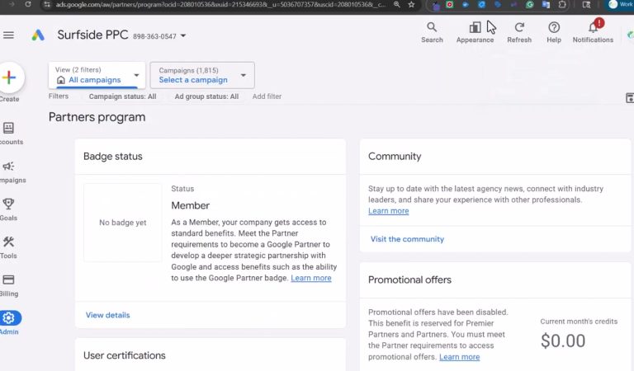Click the Create plus button
Viewport: 634px width, 371px height.
point(9,77)
